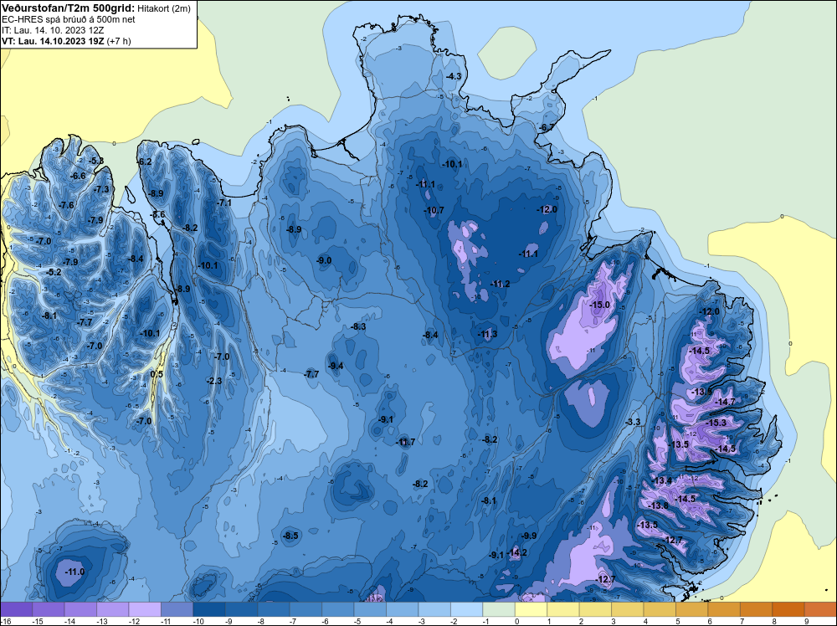This screenshot has height=626, width=837.
Task: Select legend swatch between -13 and -12
Action: pos(145,609)
